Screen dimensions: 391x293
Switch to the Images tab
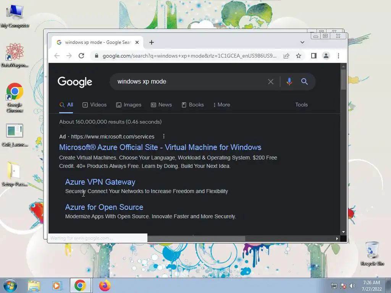pos(129,105)
